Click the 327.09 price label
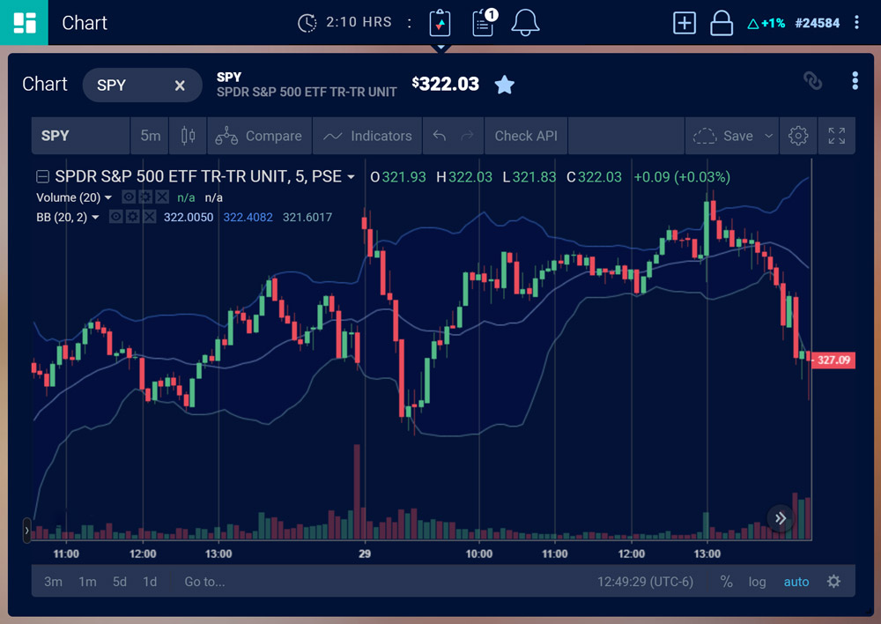 [833, 360]
